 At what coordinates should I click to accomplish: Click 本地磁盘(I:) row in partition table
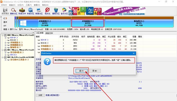pyautogui.click(x=89, y=49)
